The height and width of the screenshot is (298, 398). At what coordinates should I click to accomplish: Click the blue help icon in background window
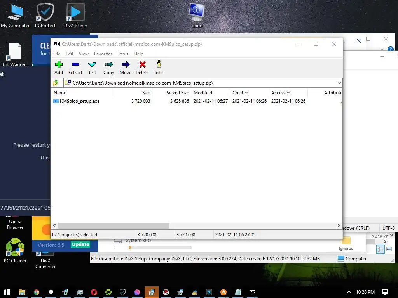(391, 49)
